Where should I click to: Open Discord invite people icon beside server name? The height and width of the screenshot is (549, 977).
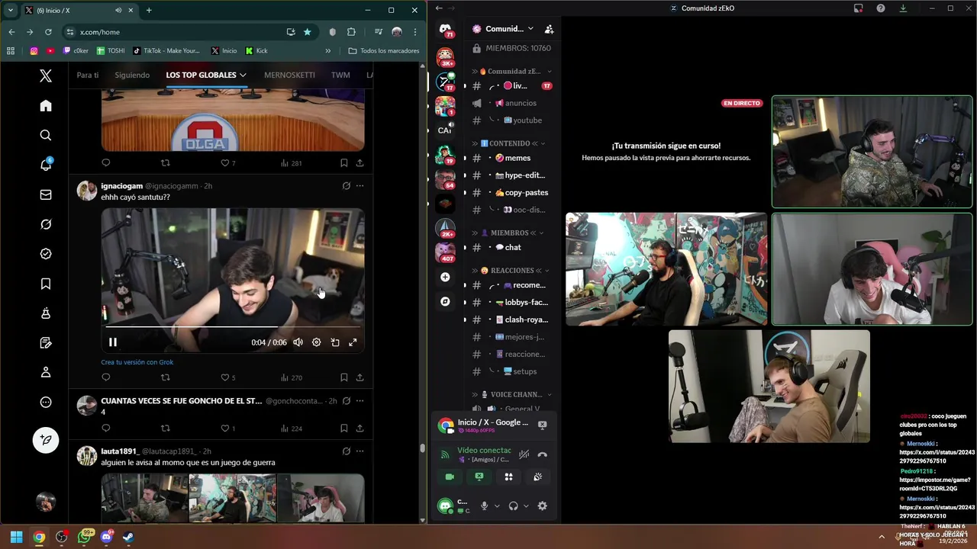[x=549, y=29]
